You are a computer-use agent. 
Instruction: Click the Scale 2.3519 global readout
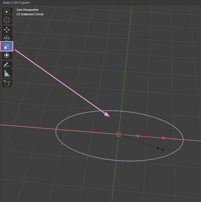(x=16, y=3)
